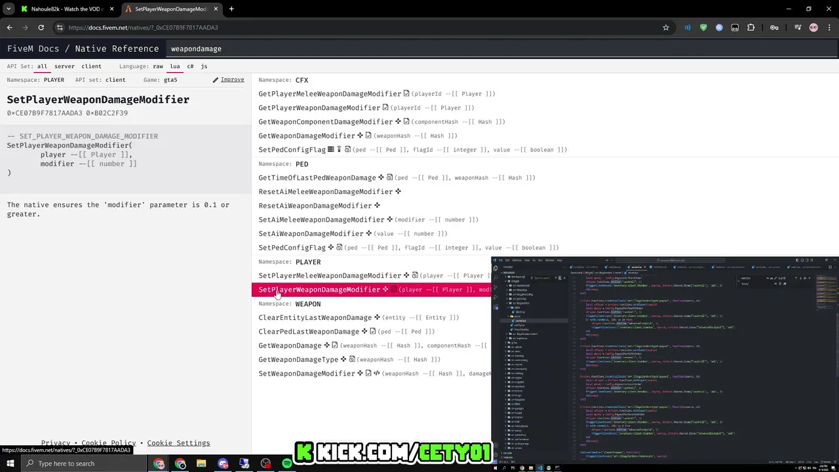This screenshot has width=839, height=472.
Task: Open GetWeaponDamageType native
Action: (298, 359)
